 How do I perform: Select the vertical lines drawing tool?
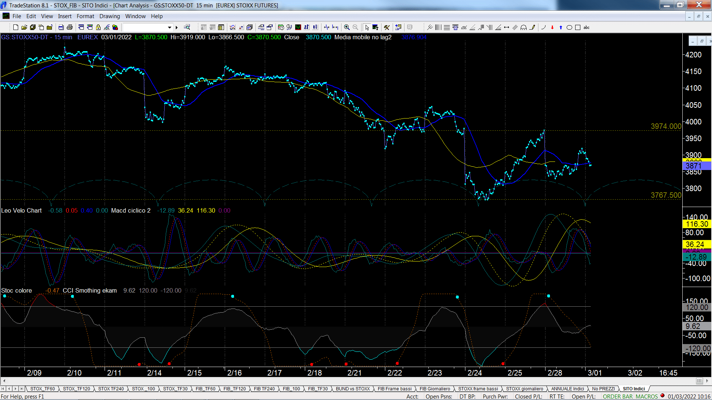pos(438,27)
